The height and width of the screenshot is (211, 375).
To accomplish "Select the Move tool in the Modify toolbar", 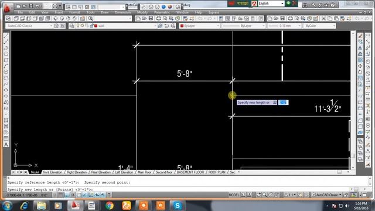I will pos(360,66).
